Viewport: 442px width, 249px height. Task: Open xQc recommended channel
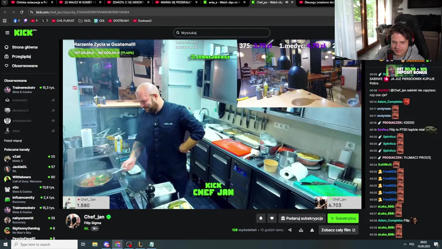pyautogui.click(x=29, y=189)
